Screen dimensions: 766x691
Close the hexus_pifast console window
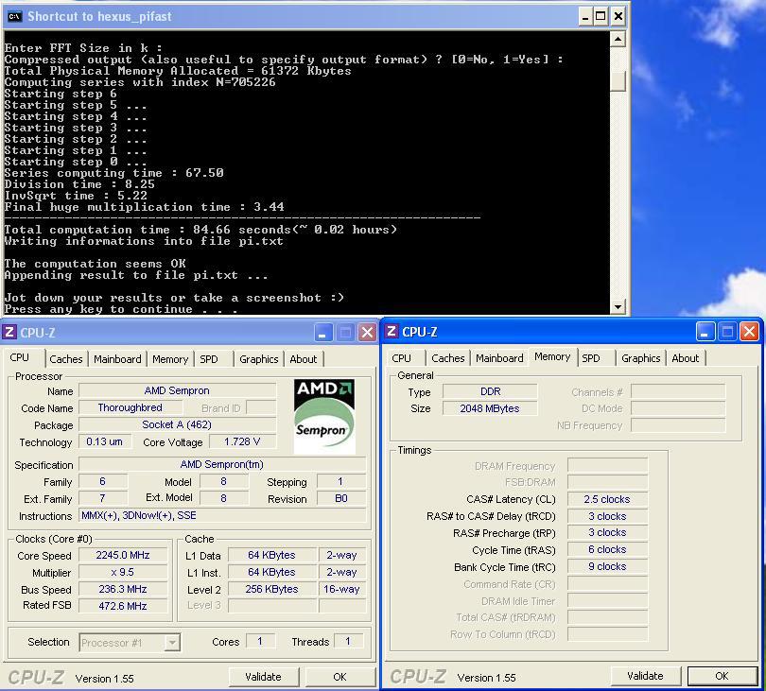pyautogui.click(x=618, y=17)
